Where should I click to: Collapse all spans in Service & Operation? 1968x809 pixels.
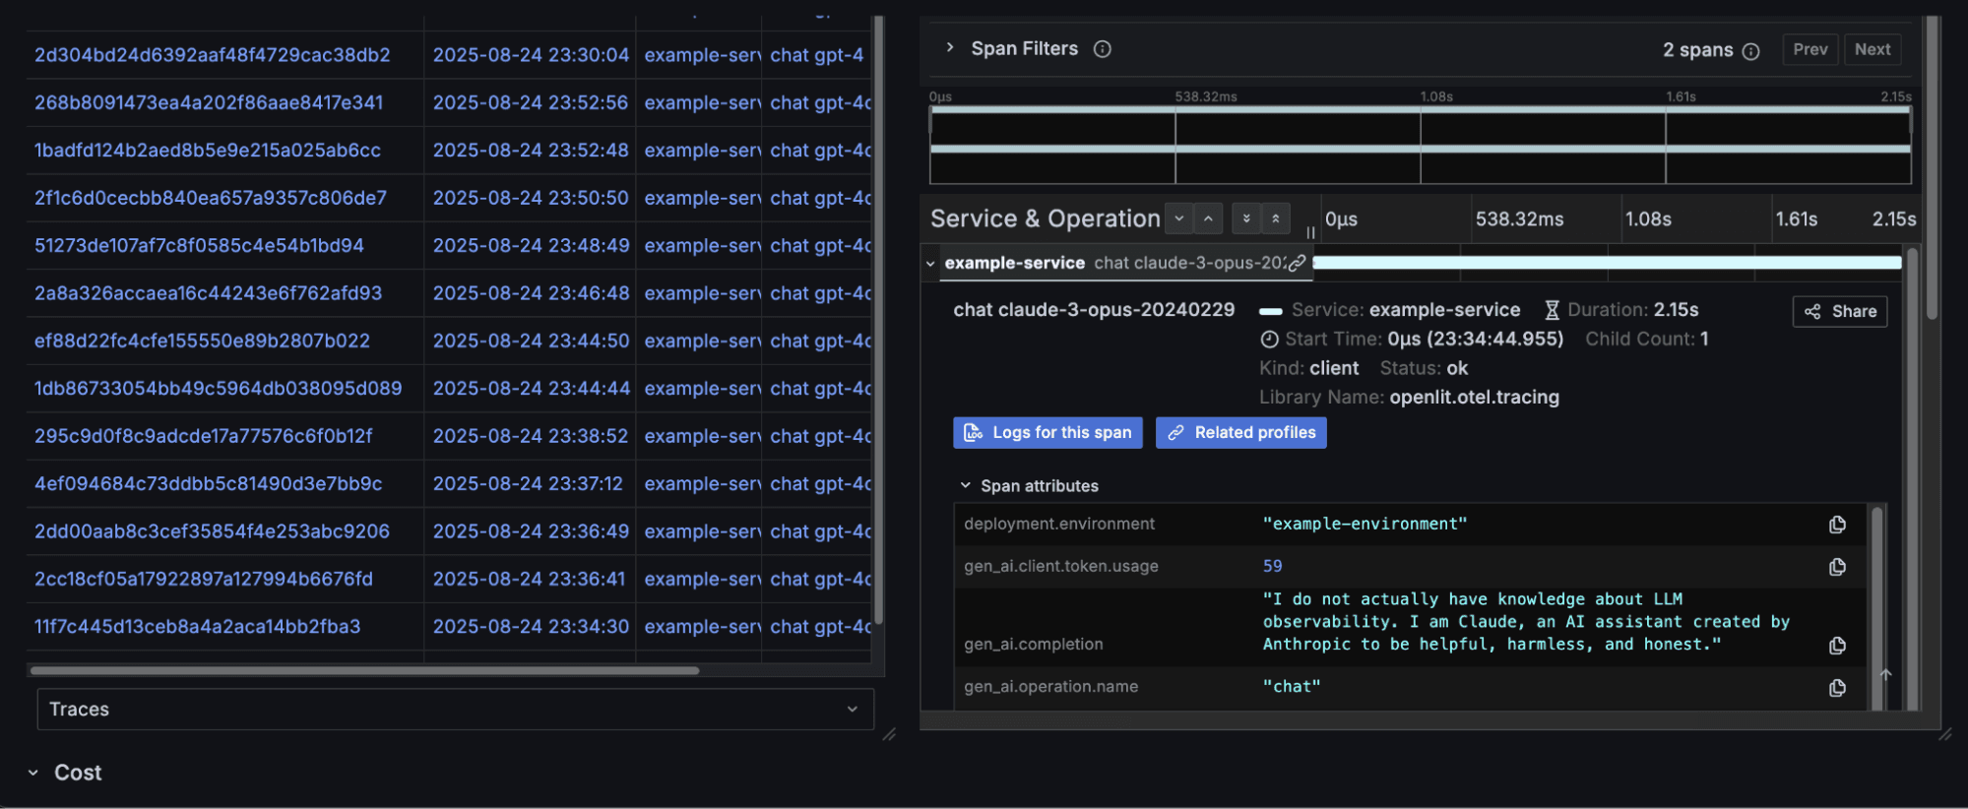click(1276, 218)
